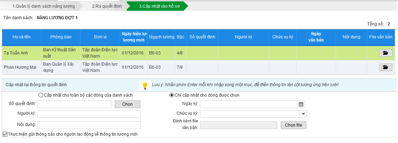The image size is (398, 143).
Task: Expand the Chức vụ ký dropdown arrow
Action: [x=303, y=114]
